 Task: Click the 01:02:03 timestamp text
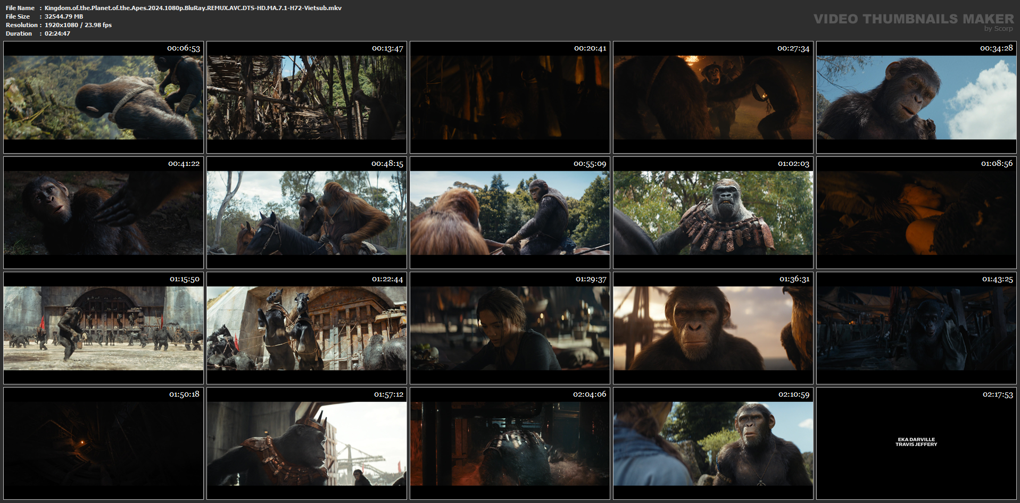click(x=793, y=164)
